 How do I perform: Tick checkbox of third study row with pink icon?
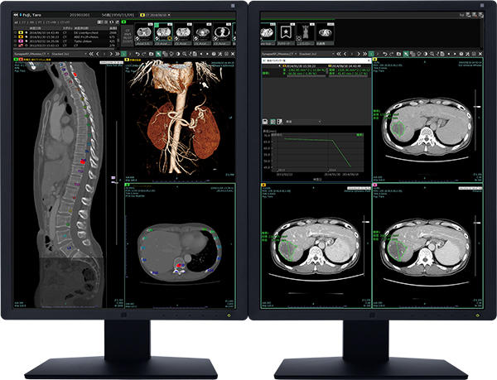click(15, 41)
